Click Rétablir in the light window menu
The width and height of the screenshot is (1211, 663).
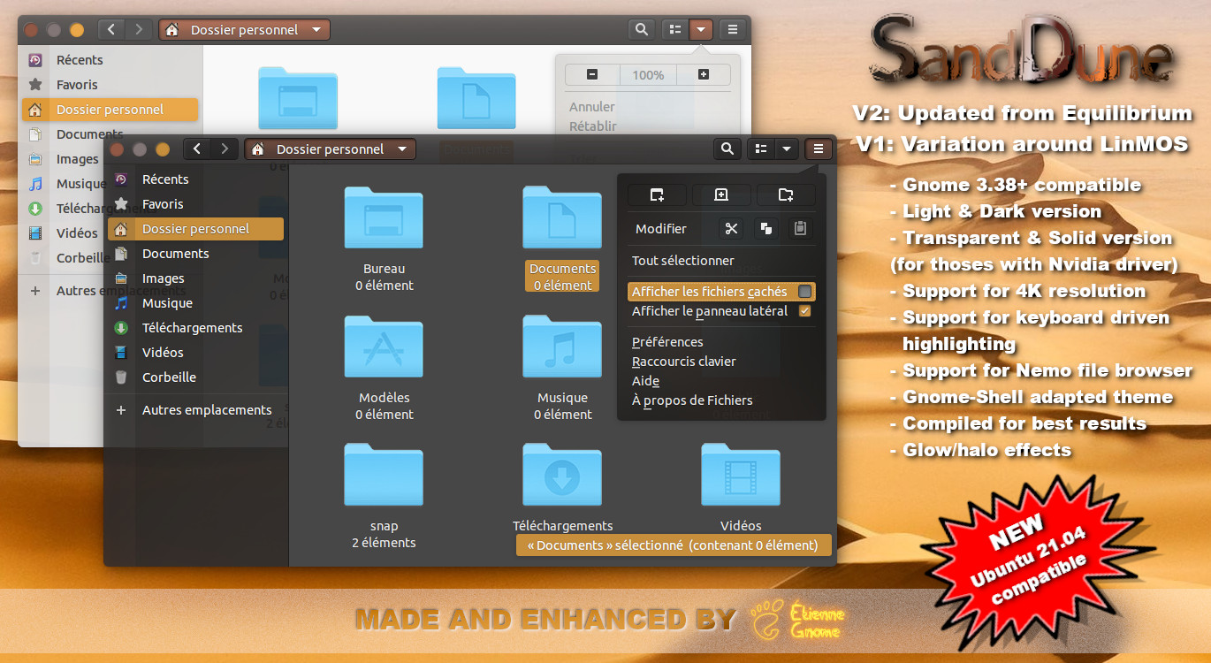593,126
